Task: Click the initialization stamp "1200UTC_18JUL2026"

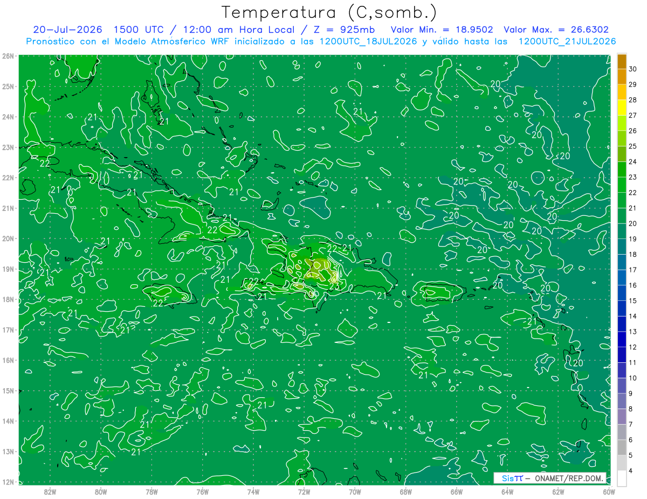Action: click(x=368, y=41)
